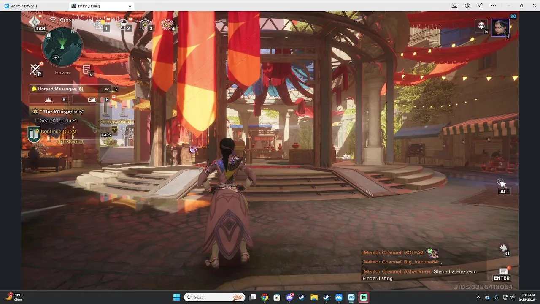Open the quest journal icon labeled J
The image size is (540, 304).
87,71
